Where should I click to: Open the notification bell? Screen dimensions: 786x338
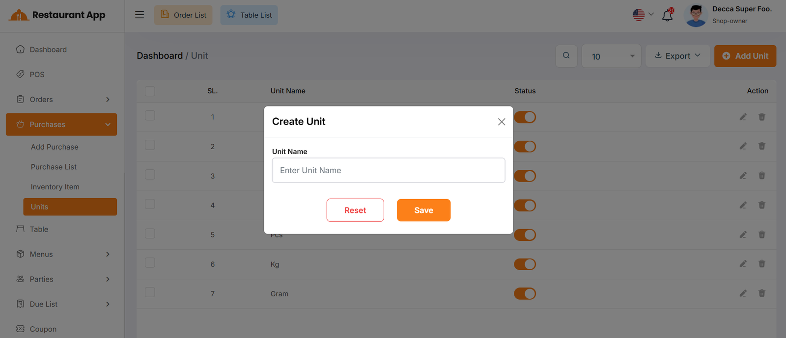tap(667, 15)
